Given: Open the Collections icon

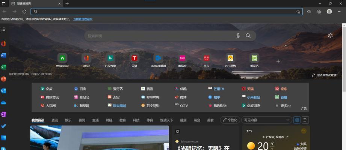Looking at the screenshot, I should tap(319, 12).
